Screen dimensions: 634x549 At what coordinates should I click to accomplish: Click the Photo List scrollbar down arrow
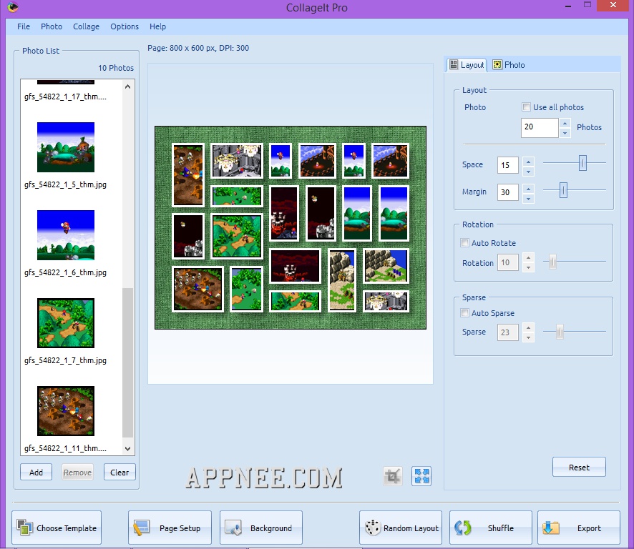click(128, 448)
